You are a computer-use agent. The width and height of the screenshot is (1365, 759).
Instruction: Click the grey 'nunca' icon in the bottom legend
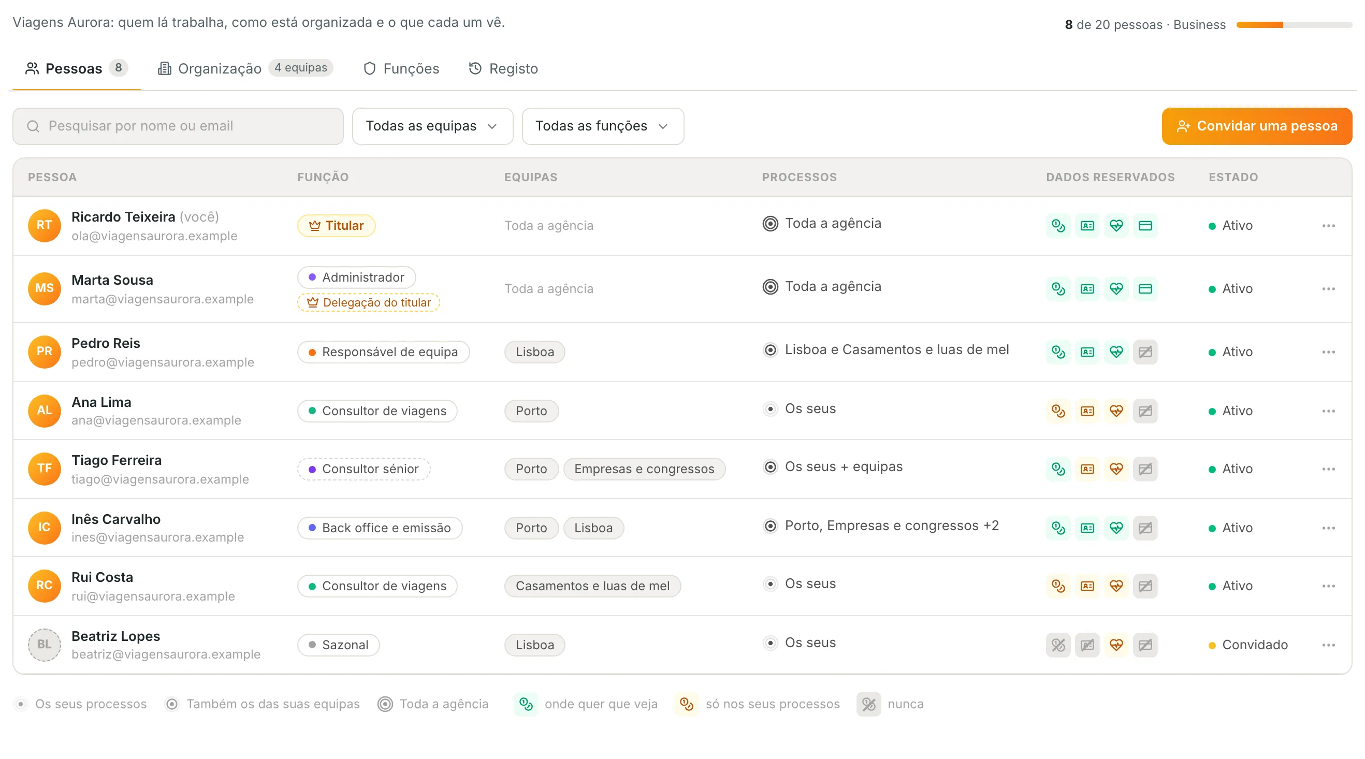coord(868,704)
